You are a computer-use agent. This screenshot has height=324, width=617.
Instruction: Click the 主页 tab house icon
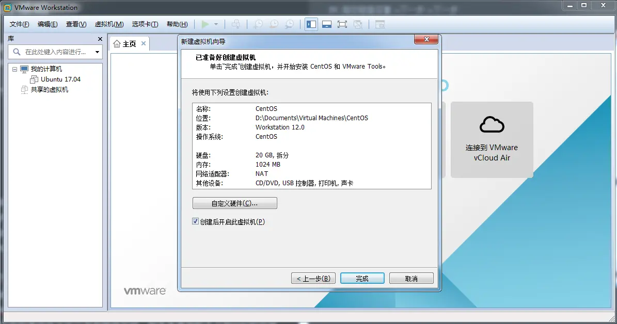[117, 44]
